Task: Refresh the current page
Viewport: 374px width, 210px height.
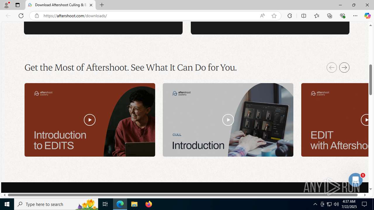Action: [21, 16]
